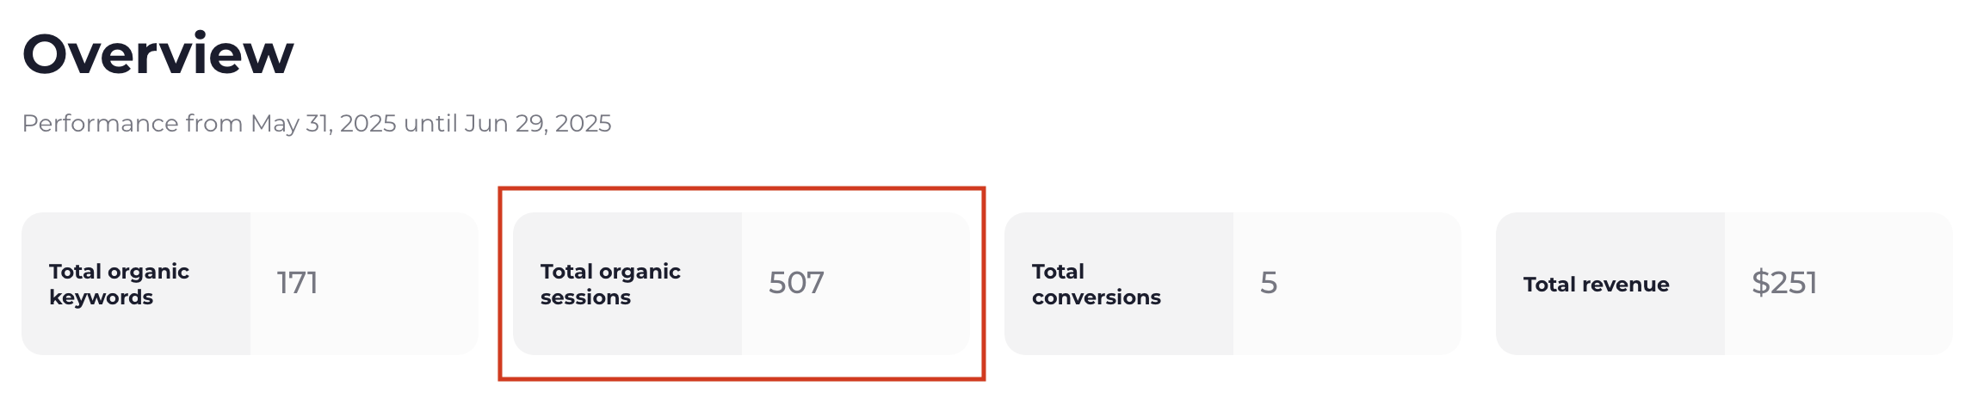This screenshot has width=1965, height=417.
Task: Click the 507 sessions value
Action: (x=796, y=283)
